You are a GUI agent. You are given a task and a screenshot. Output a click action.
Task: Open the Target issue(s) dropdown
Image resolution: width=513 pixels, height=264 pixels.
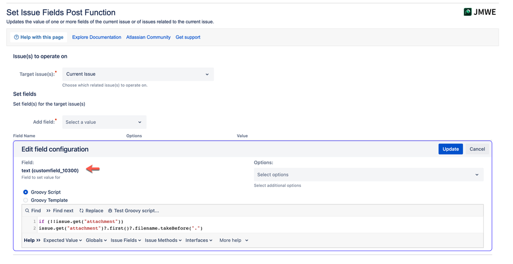point(138,74)
